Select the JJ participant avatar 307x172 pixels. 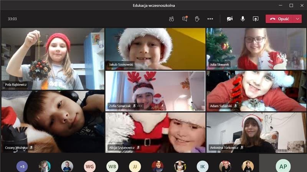[135, 166]
